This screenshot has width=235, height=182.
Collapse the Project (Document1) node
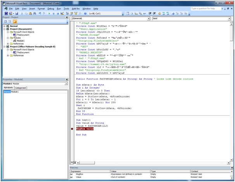(x=4, y=29)
